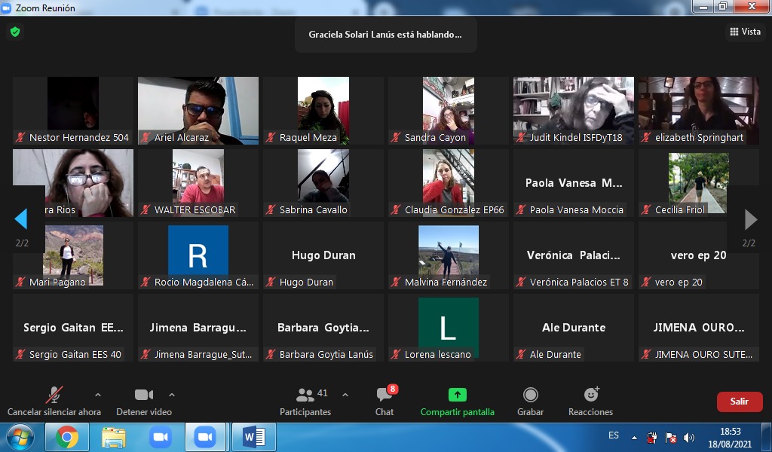Click the green Compartir pantalla icon
Screen dimensions: 772x452
click(458, 395)
